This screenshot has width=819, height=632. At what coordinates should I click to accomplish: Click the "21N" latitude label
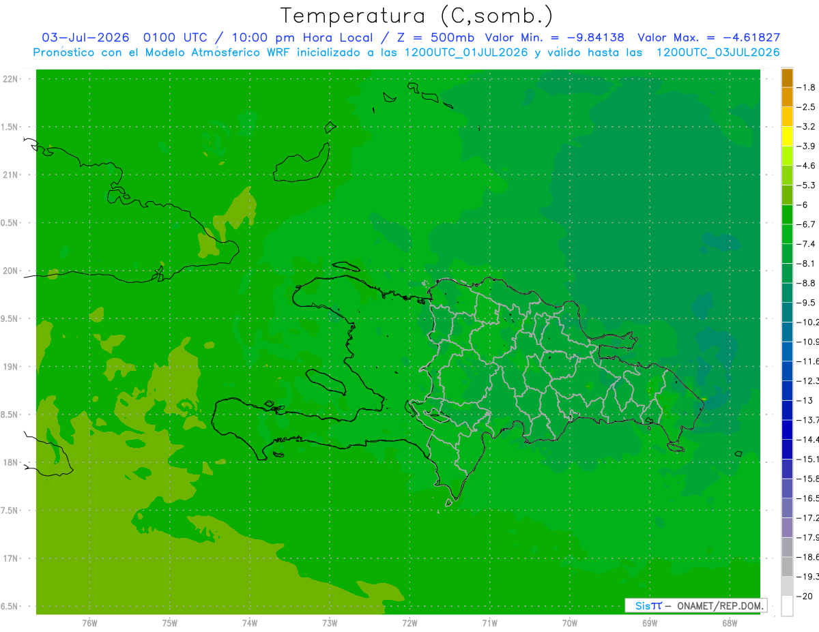click(x=10, y=175)
